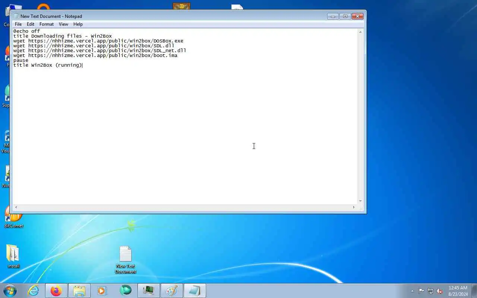Click the Notepad taskbar button
This screenshot has height=298, width=477.
(195, 291)
